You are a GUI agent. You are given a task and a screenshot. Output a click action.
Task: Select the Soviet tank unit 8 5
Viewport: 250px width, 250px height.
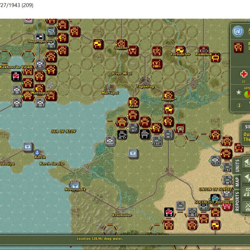(133, 115)
